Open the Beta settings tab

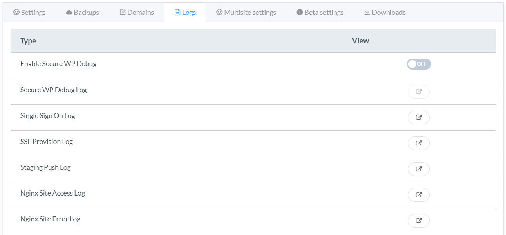tap(321, 12)
